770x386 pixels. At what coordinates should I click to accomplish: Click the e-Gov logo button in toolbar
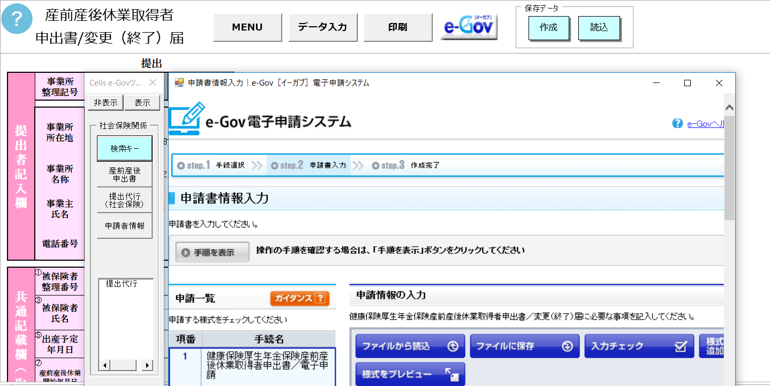coord(469,26)
